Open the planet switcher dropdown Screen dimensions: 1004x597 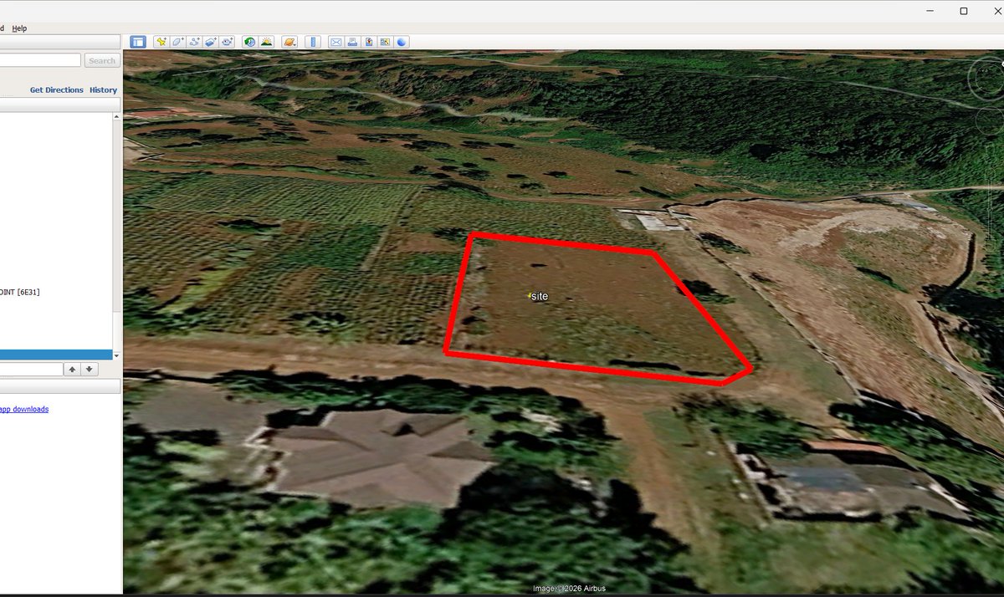(x=289, y=42)
